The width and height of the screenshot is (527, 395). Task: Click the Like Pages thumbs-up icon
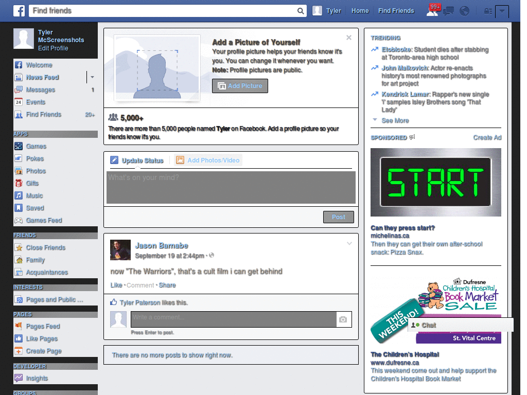click(19, 338)
